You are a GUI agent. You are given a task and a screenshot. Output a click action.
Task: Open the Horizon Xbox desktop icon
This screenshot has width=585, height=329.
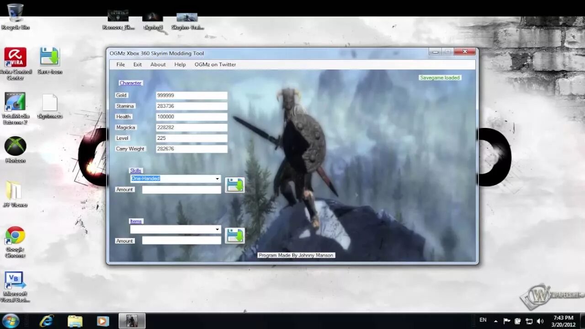coord(15,150)
